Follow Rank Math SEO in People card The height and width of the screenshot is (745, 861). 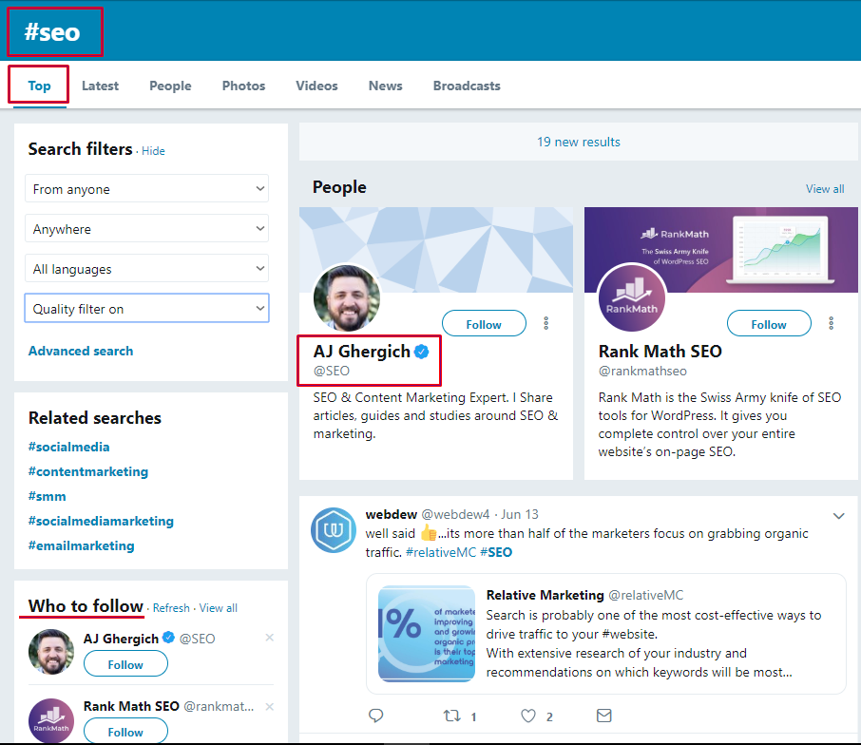tap(769, 324)
